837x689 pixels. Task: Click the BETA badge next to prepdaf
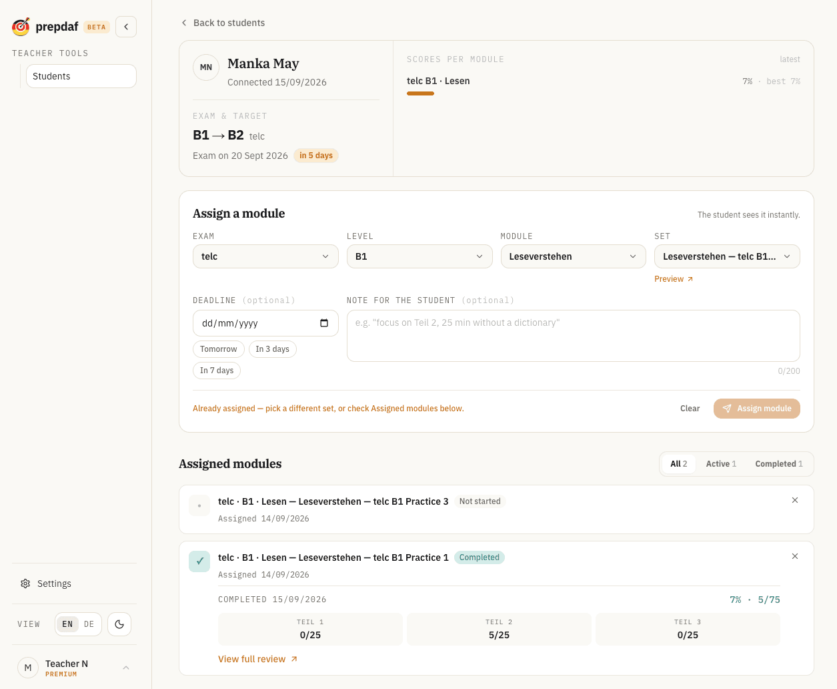click(97, 27)
